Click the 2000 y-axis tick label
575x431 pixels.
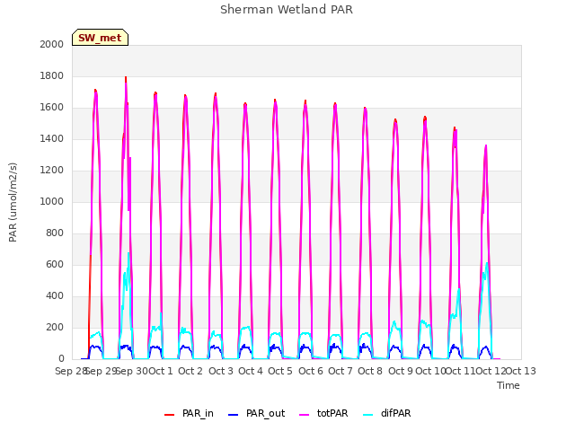click(52, 44)
